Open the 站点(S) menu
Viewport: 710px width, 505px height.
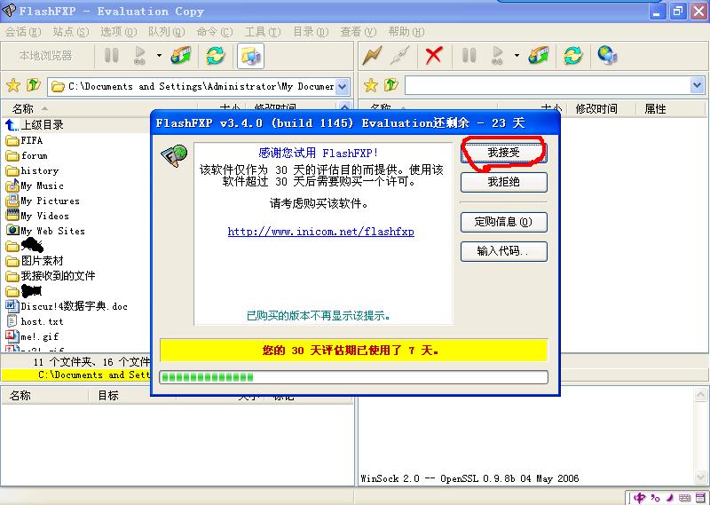[71, 32]
